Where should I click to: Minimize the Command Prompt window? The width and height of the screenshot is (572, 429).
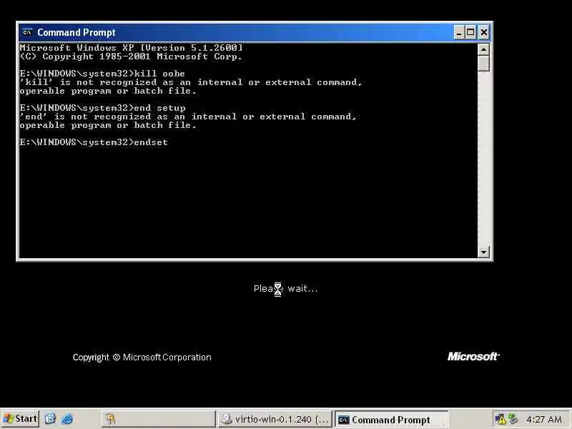click(x=459, y=33)
